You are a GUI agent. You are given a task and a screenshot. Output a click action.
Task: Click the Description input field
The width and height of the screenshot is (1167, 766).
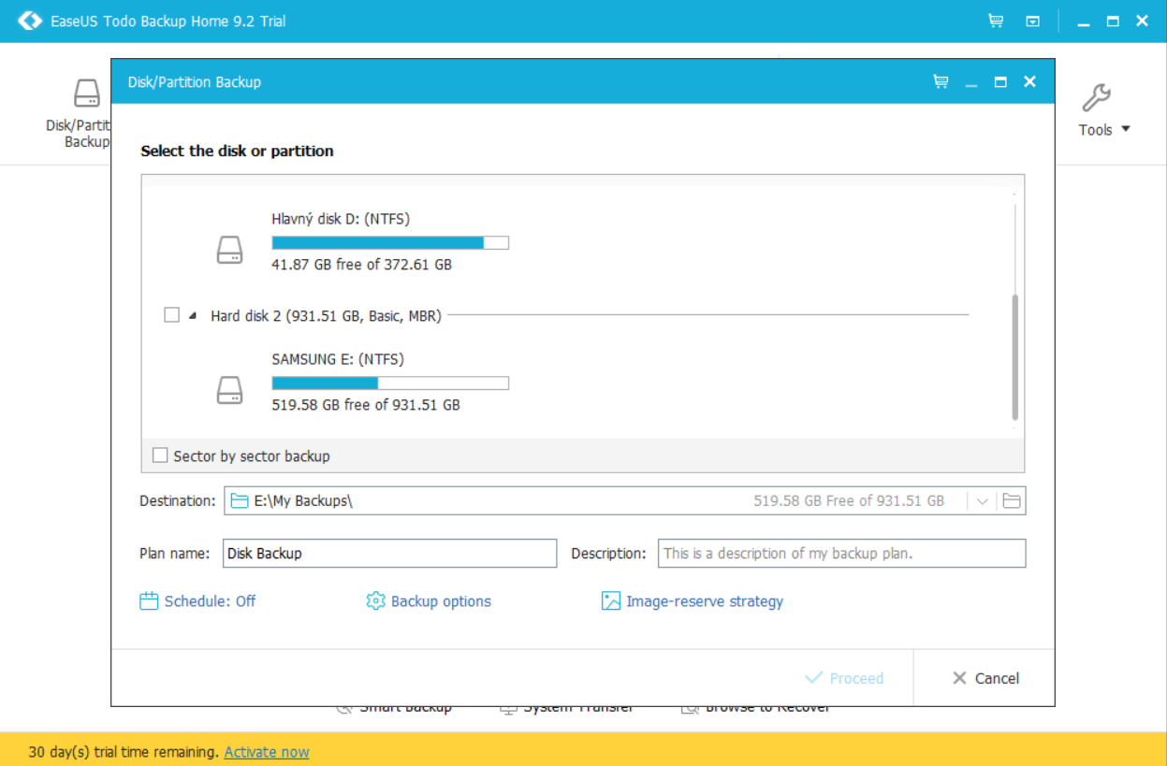pyautogui.click(x=841, y=554)
